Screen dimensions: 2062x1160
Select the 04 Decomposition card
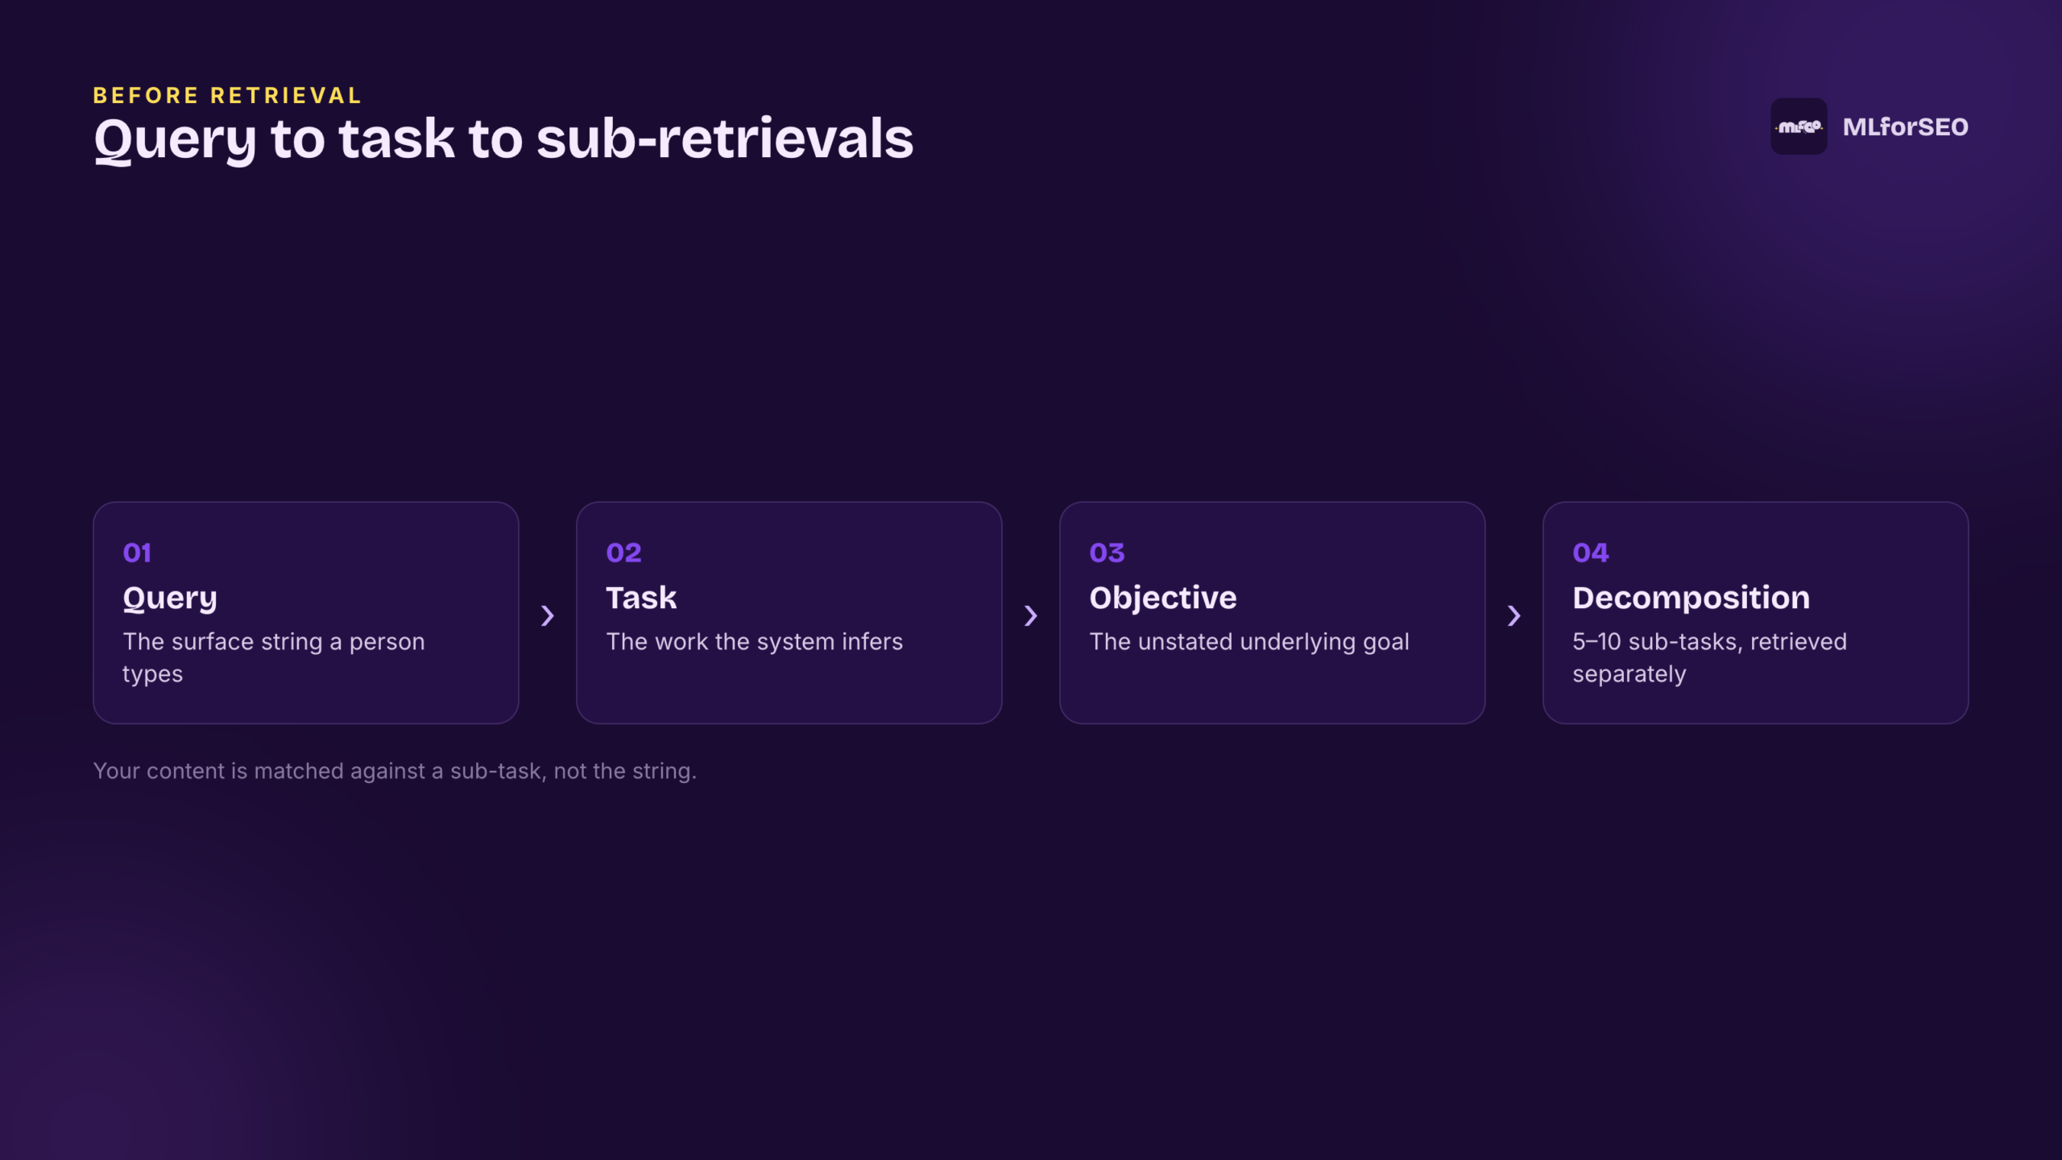click(1756, 613)
